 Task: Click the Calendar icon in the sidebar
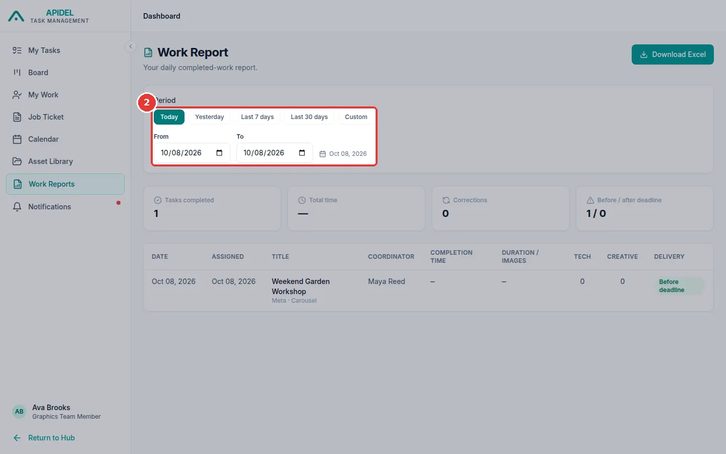(17, 139)
